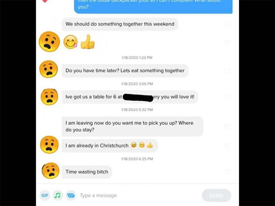This screenshot has width=275, height=206.
Task: Tap avatar next to 'I am already in Christchurch'
Action: (x=49, y=145)
